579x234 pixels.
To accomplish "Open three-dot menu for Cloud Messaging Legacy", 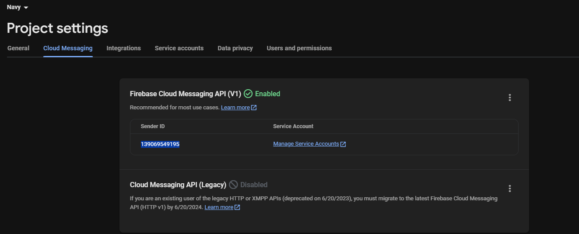I will (509, 189).
